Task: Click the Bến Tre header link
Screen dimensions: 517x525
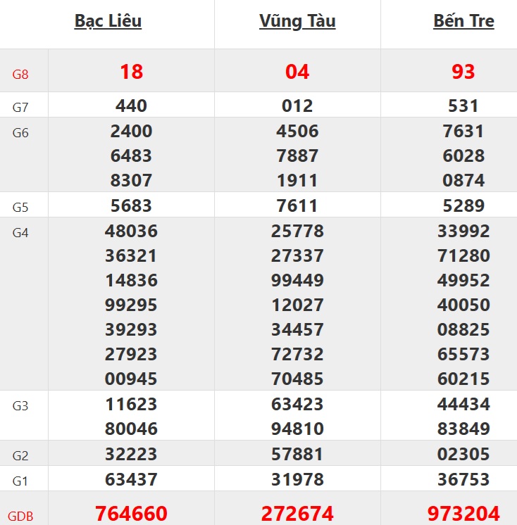Action: pos(463,21)
